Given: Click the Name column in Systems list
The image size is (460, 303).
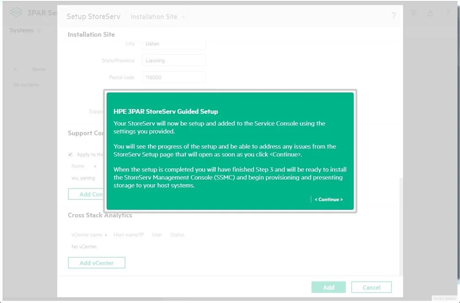Looking at the screenshot, I should click(x=39, y=69).
